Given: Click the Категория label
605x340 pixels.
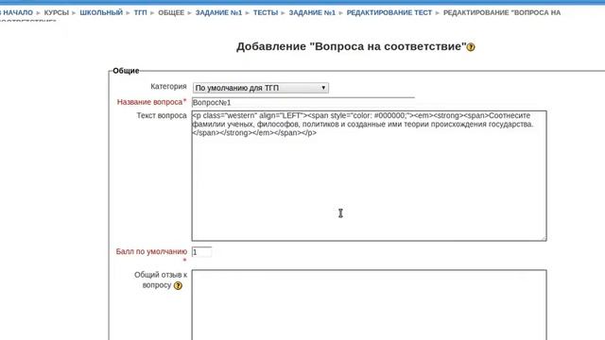Looking at the screenshot, I should [x=168, y=86].
